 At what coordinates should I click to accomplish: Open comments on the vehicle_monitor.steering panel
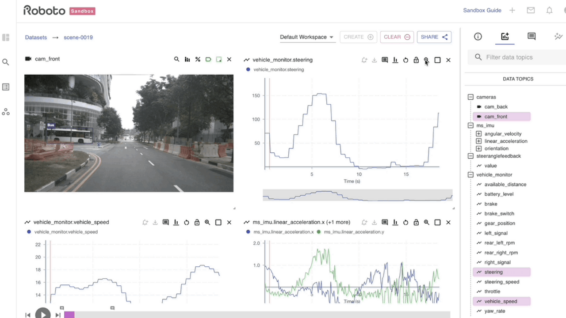coord(385,60)
